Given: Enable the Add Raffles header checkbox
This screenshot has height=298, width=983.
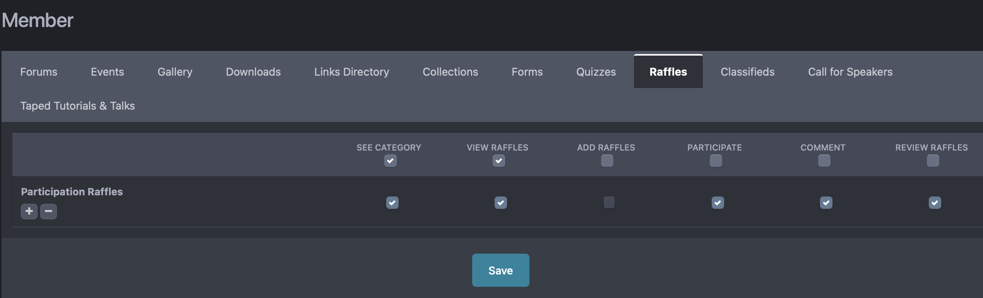Looking at the screenshot, I should click(x=607, y=161).
